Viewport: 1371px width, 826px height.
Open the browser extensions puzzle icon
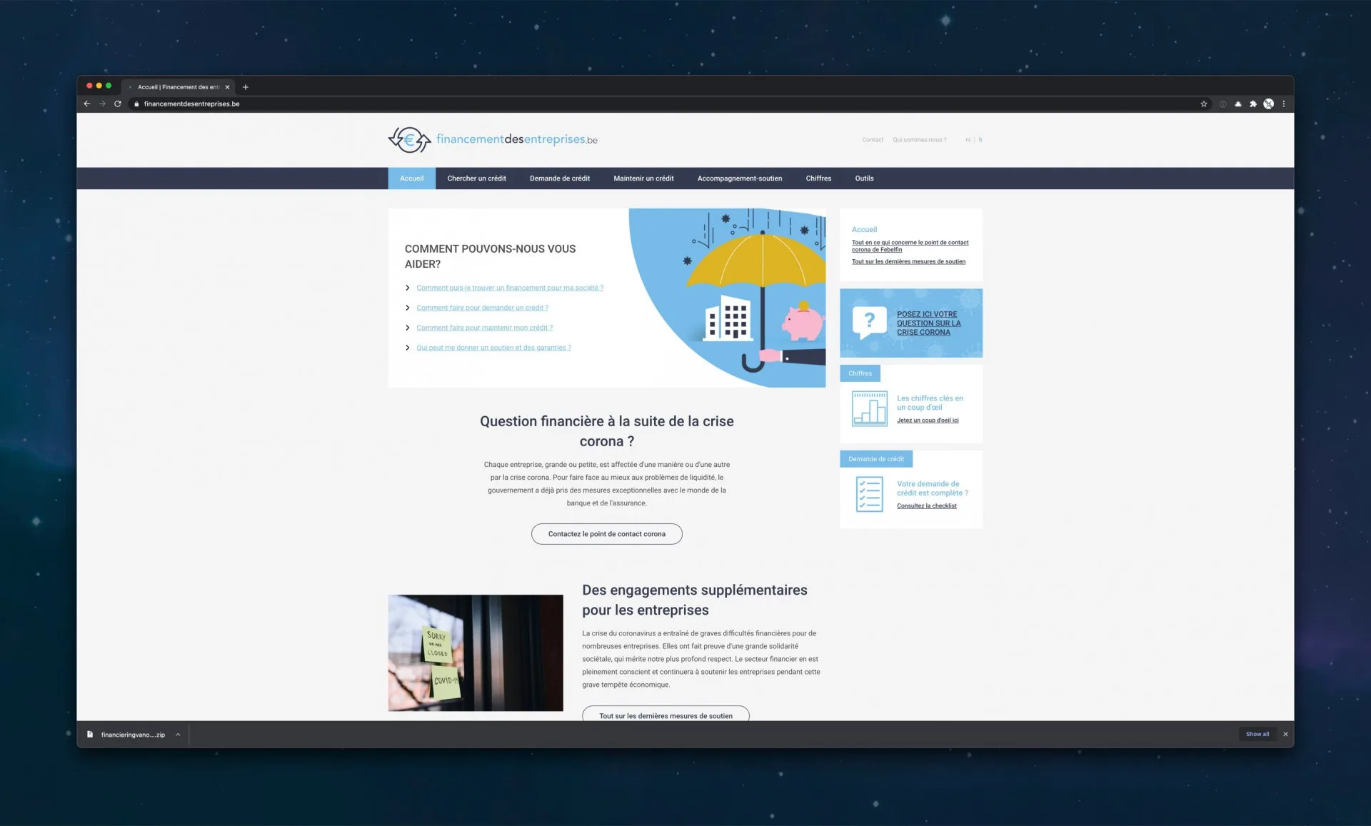tap(1252, 104)
